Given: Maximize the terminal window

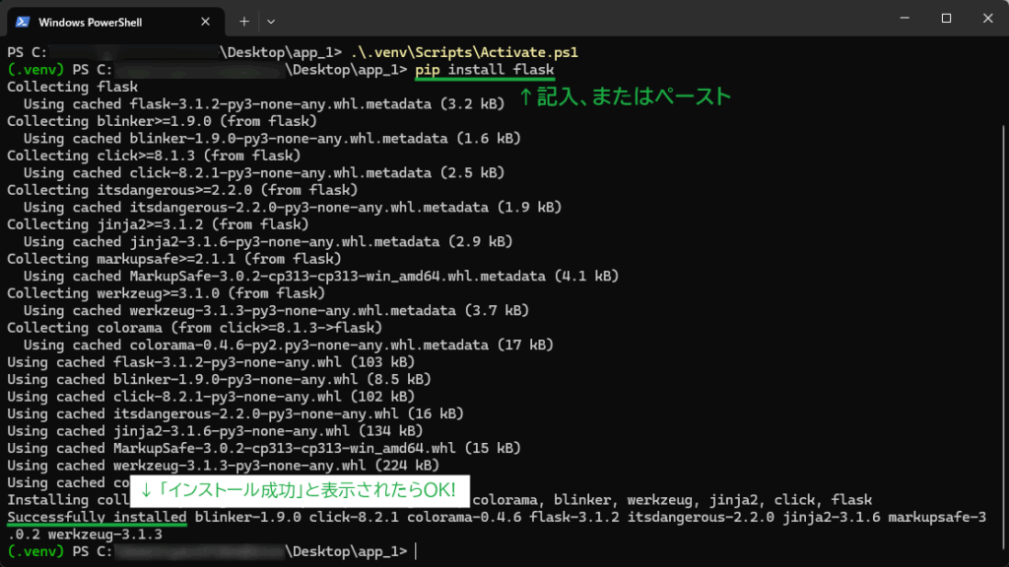Looking at the screenshot, I should (x=946, y=18).
